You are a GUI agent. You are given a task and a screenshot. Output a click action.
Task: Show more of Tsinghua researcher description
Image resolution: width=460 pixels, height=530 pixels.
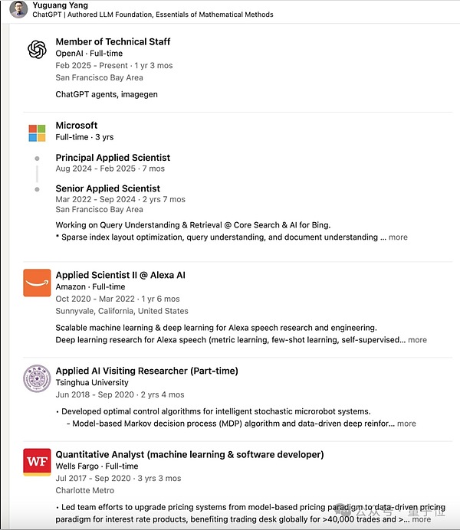coord(406,423)
